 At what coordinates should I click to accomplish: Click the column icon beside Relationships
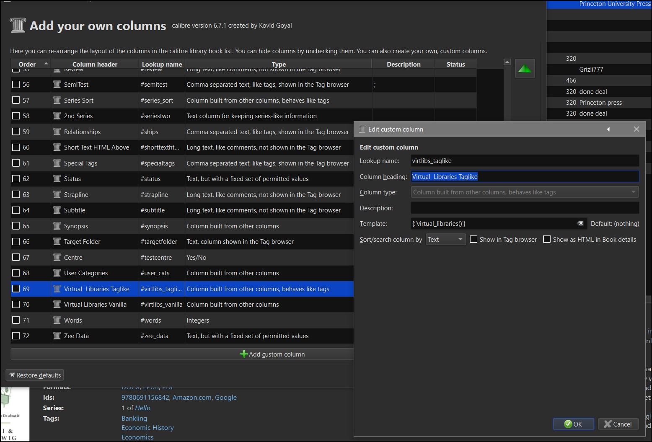[x=57, y=132]
